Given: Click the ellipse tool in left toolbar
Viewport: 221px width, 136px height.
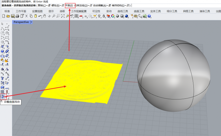Looking at the screenshot, I should 7,33.
